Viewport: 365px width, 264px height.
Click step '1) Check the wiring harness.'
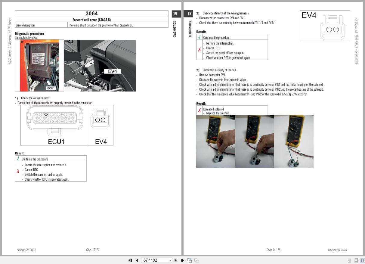click(x=32, y=98)
